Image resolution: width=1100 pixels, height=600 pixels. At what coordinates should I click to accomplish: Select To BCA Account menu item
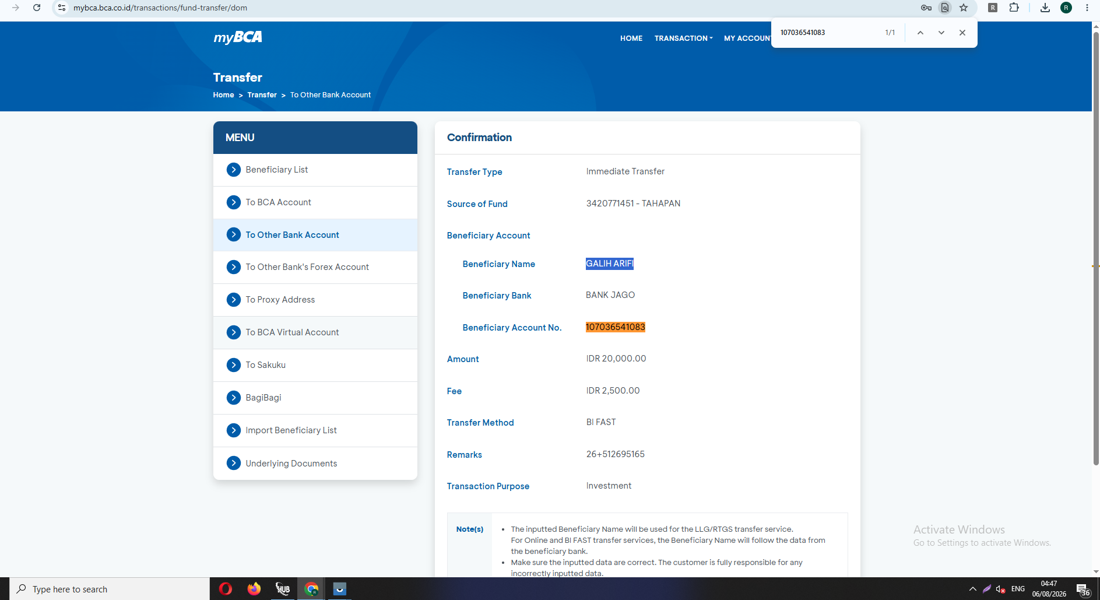coord(315,202)
